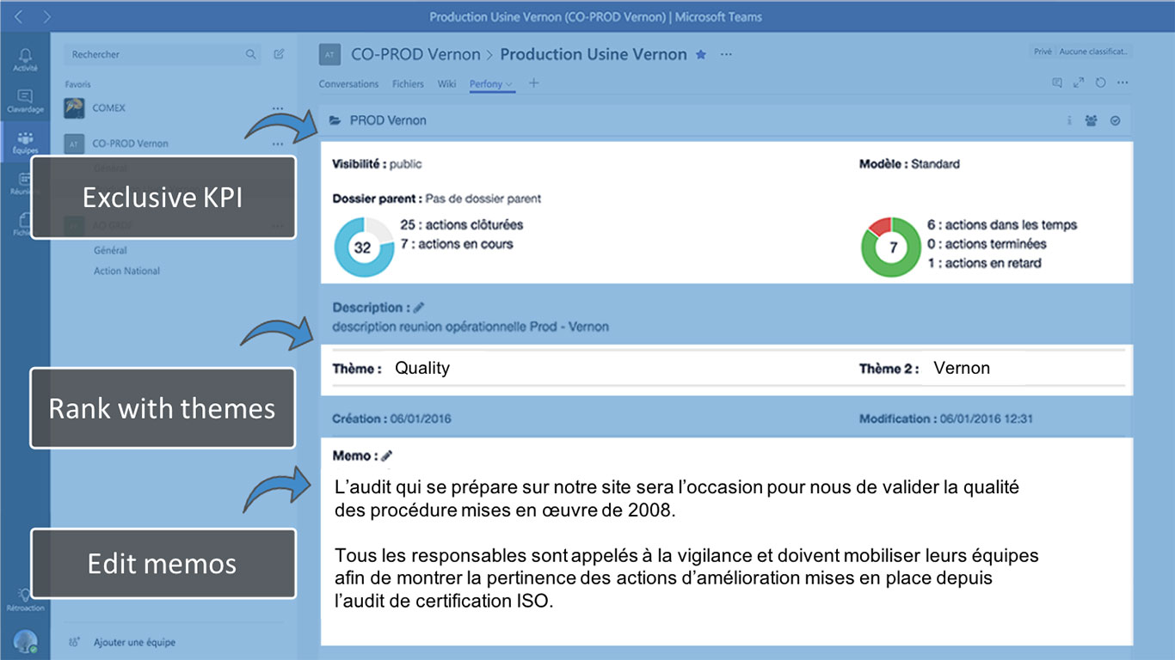The image size is (1175, 660).
Task: Start a new chat with compose icon
Action: (279, 54)
